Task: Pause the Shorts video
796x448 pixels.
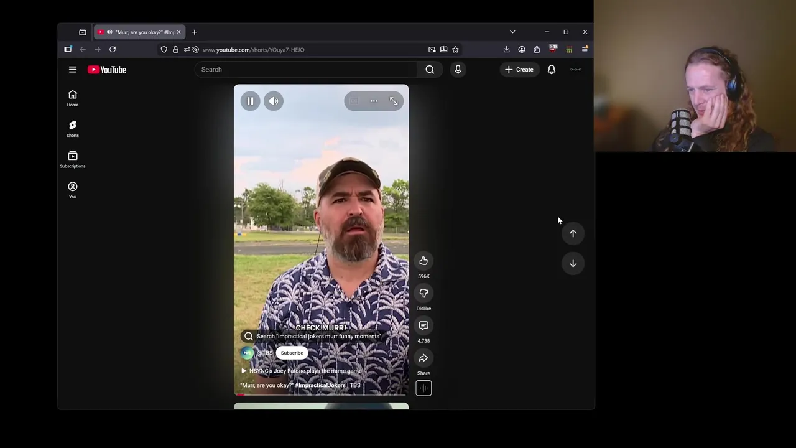Action: pos(250,101)
